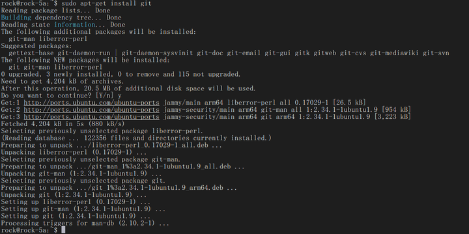Click 'git-svn' at end of suggestions

pos(436,53)
